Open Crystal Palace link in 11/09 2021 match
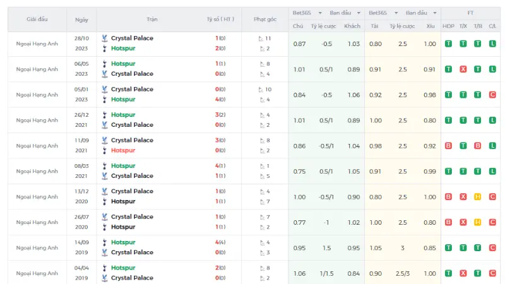This screenshot has width=505, height=284. [x=132, y=140]
